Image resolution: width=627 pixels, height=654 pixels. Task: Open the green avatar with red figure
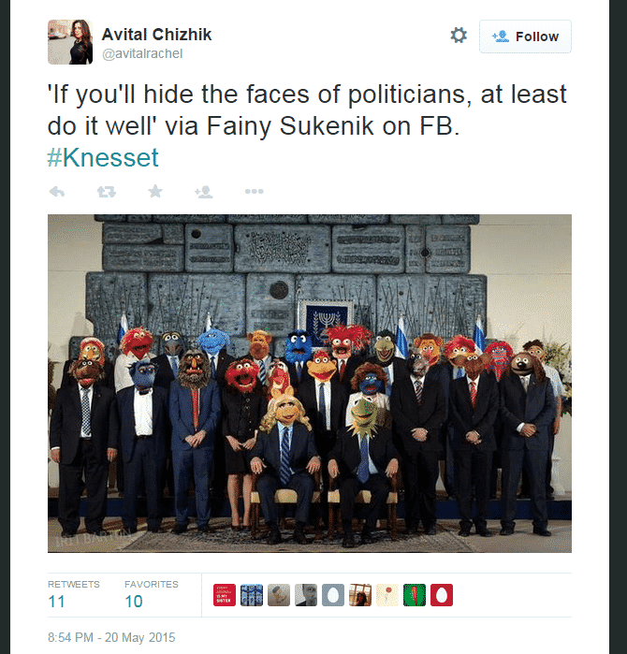point(415,595)
